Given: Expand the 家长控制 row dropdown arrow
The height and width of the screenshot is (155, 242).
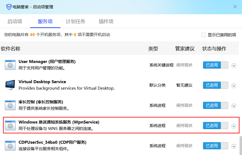Looking at the screenshot, I should pyautogui.click(x=234, y=106).
